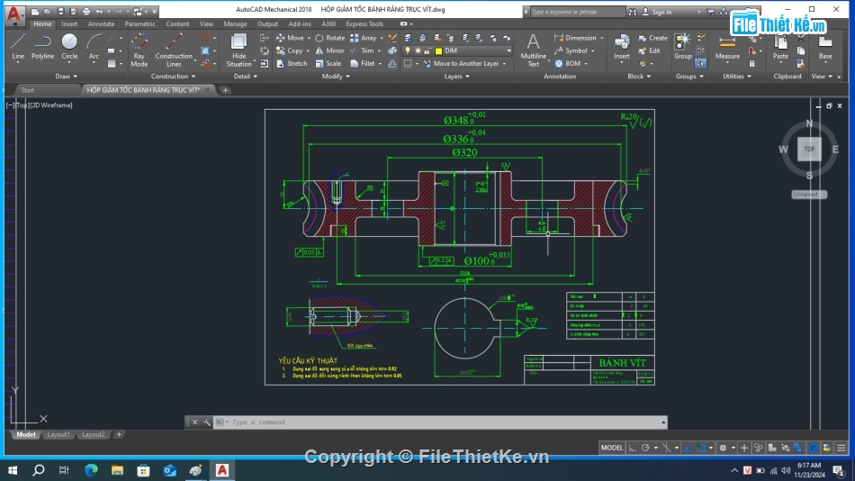The image size is (855, 481).
Task: Add a new layout tab
Action: click(119, 434)
